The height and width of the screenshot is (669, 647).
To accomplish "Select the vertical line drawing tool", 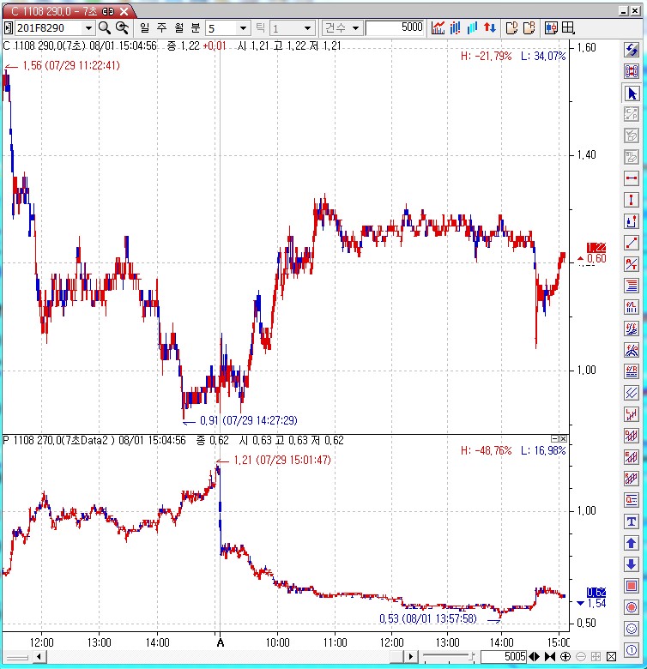I will pyautogui.click(x=632, y=200).
